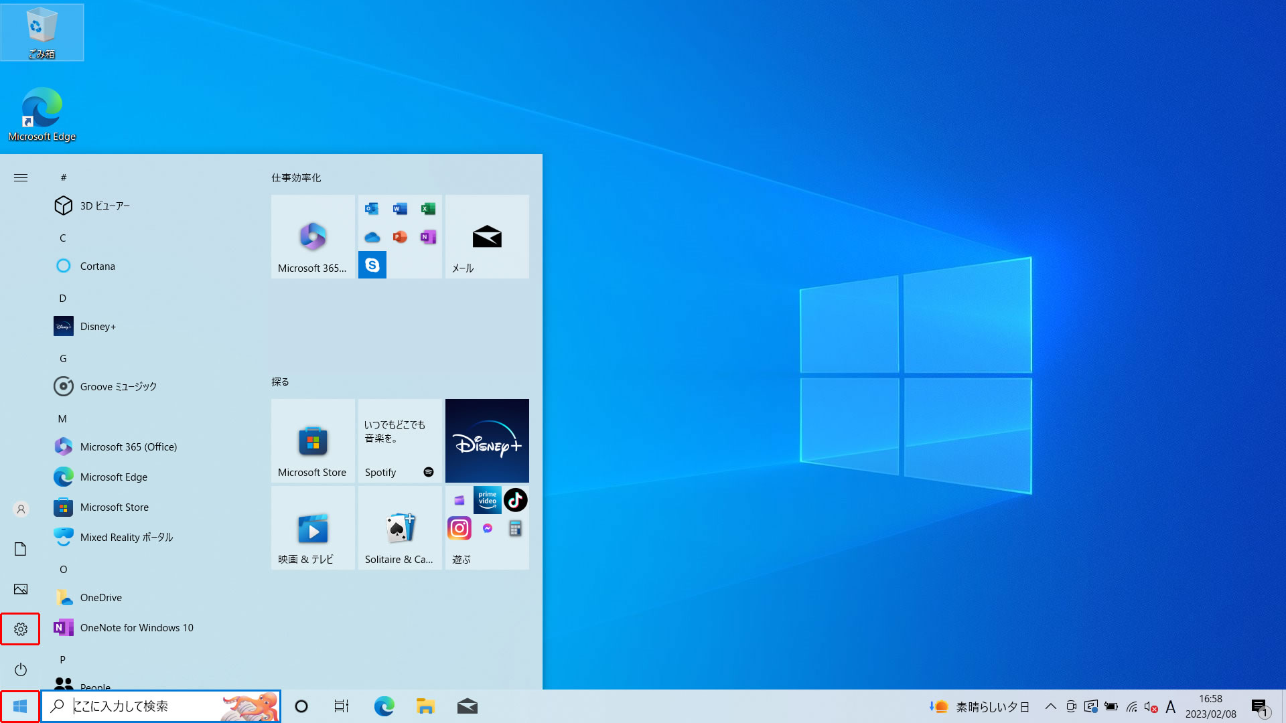Image resolution: width=1286 pixels, height=723 pixels.
Task: Click the # letter group header
Action: [x=63, y=177]
